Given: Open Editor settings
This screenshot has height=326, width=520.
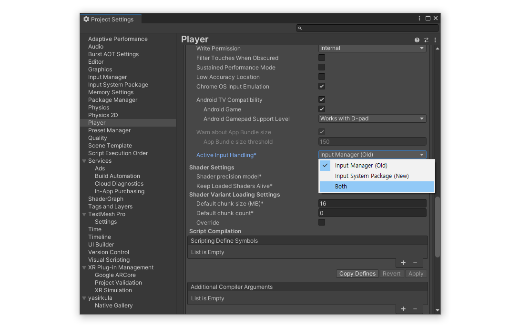Looking at the screenshot, I should pos(95,62).
